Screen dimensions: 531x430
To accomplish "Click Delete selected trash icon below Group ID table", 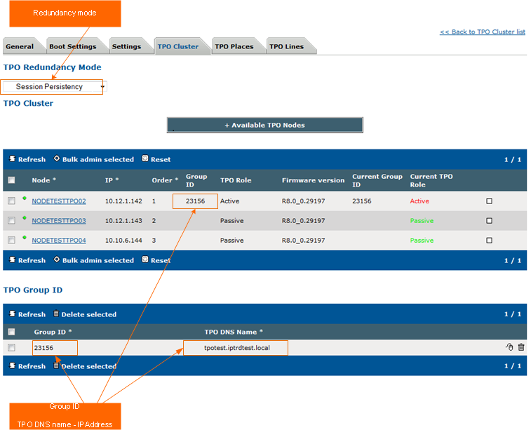I will pos(56,365).
